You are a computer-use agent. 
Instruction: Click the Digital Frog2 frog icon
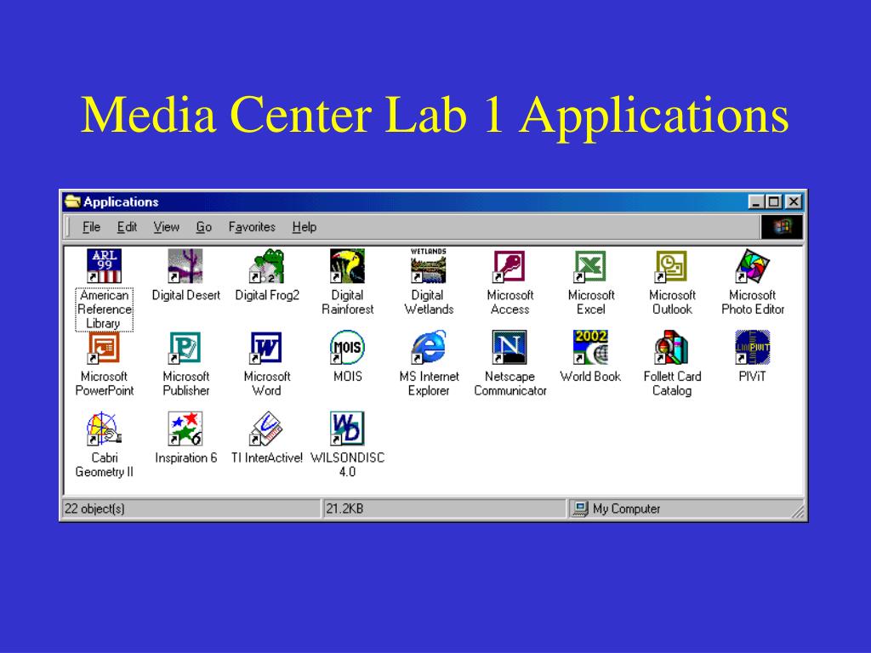[x=266, y=265]
